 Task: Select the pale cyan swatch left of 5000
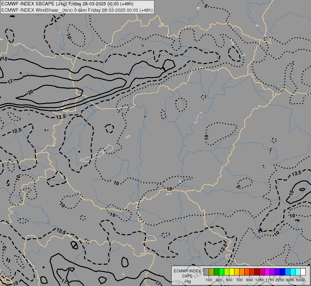298,272
